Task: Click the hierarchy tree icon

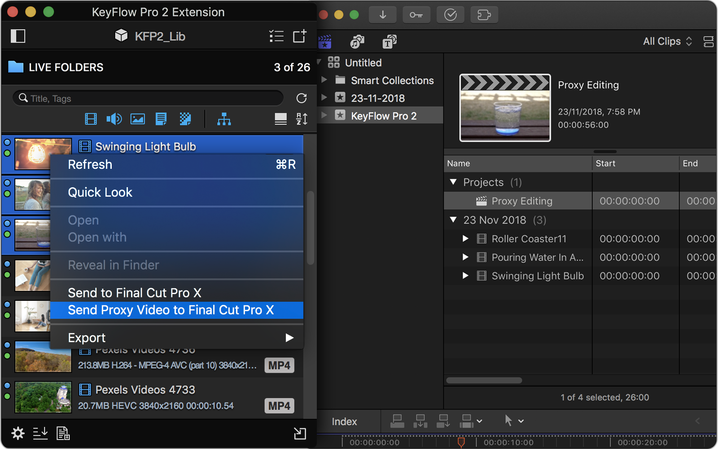Action: click(x=224, y=119)
